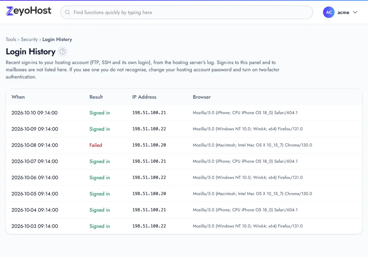The width and height of the screenshot is (368, 257).
Task: Click IP 198.51.100.22 in 2026-10-09 row
Action: pyautogui.click(x=149, y=129)
